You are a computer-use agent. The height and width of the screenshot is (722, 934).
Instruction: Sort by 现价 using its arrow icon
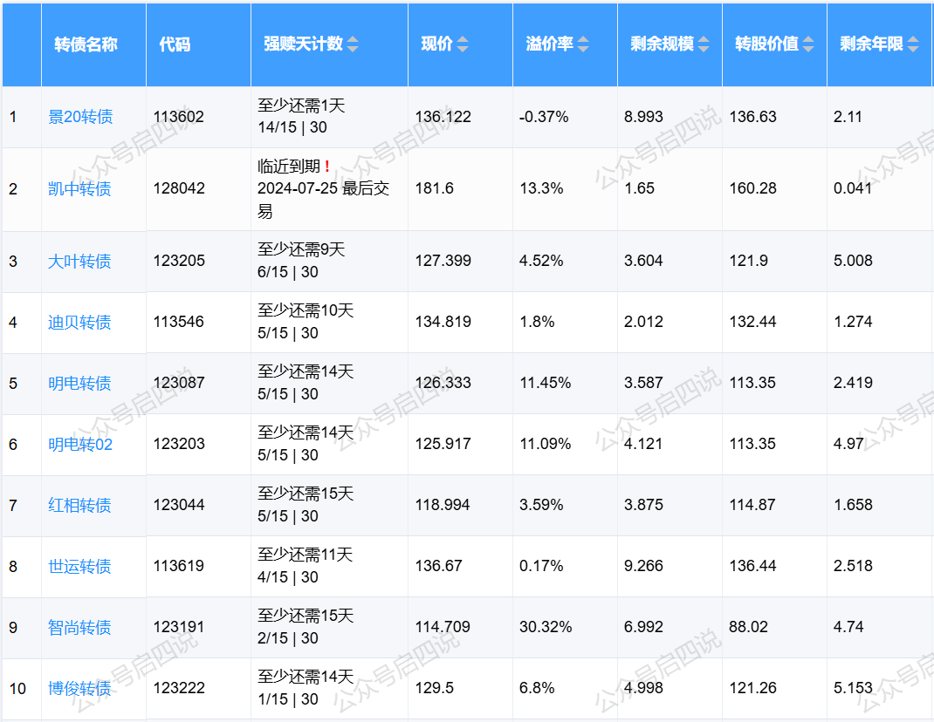tap(463, 44)
